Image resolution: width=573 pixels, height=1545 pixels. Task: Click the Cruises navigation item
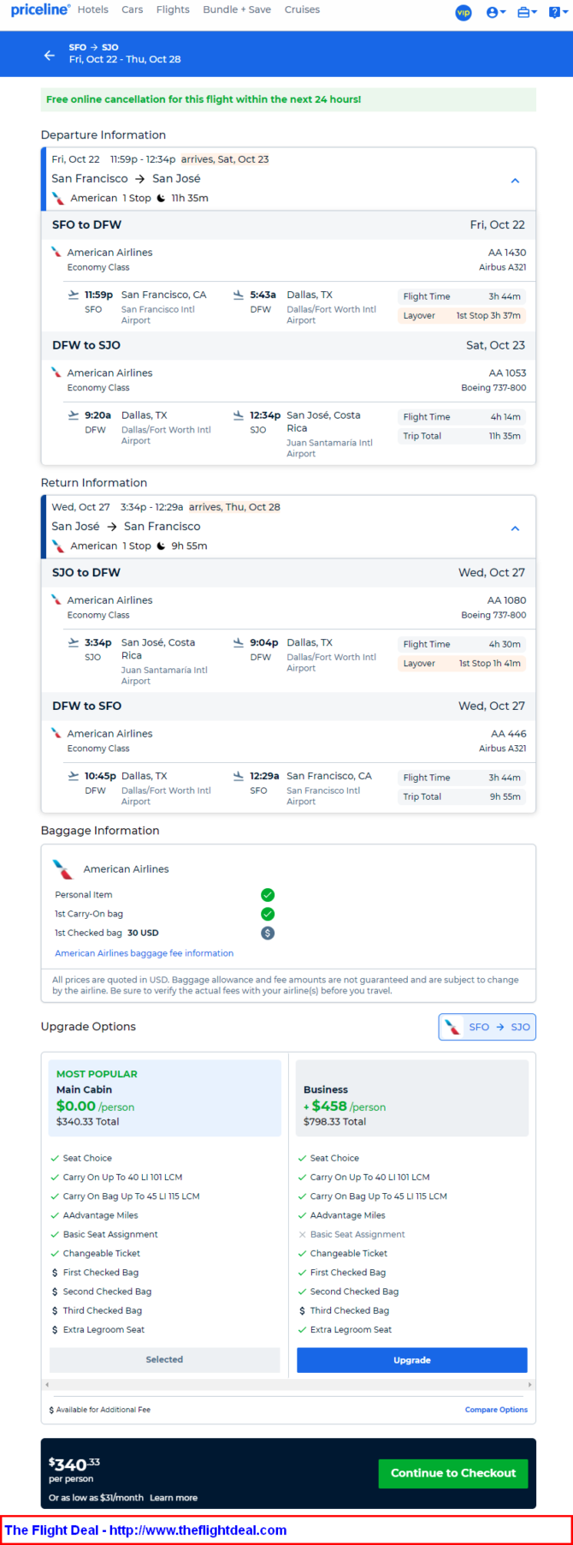pos(302,10)
